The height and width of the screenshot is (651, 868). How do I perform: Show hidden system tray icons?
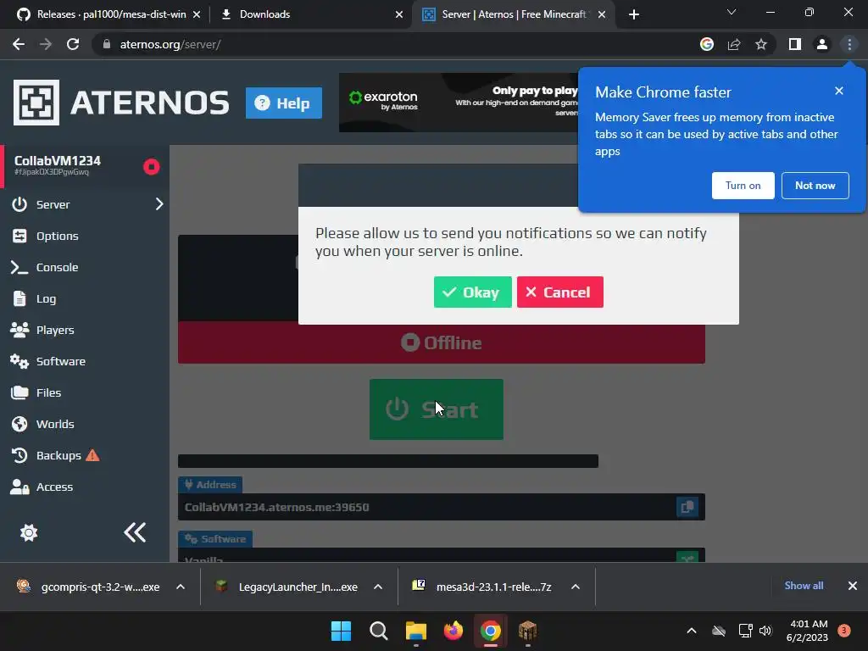[x=692, y=631]
